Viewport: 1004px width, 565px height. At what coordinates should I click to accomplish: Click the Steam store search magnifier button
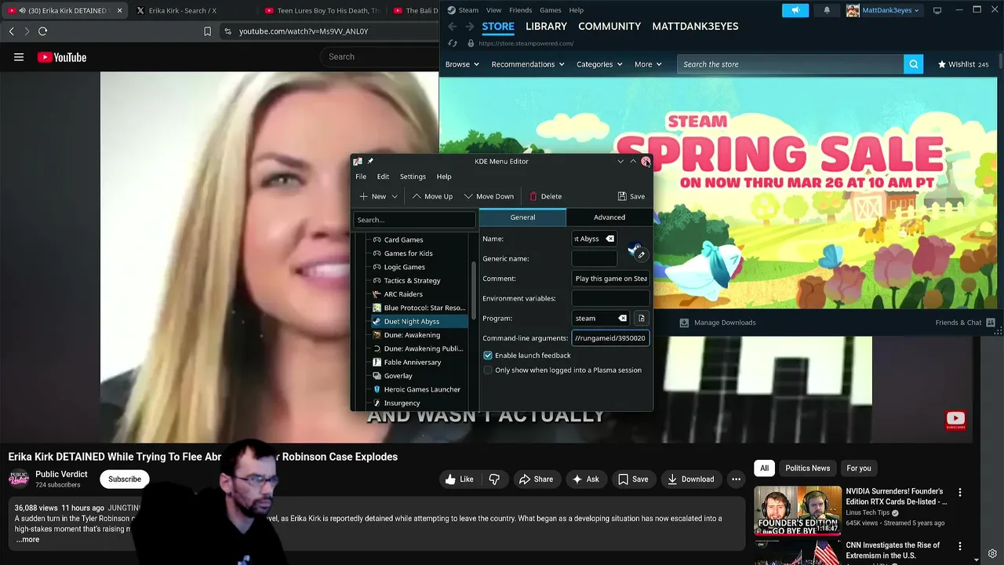(x=913, y=64)
